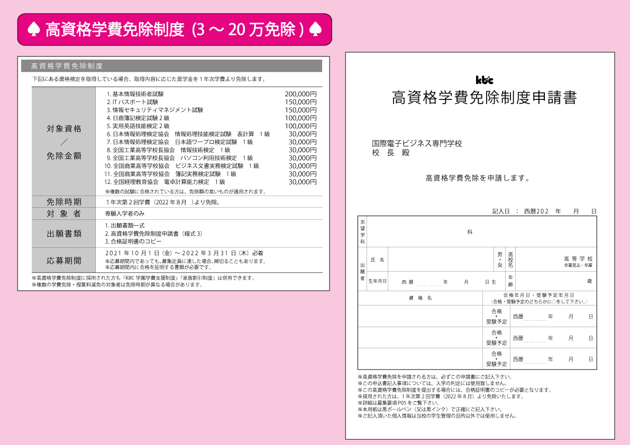630x445 pixels.
Task: Click the 志望学科 entry field ending in 科
Action: [482, 231]
